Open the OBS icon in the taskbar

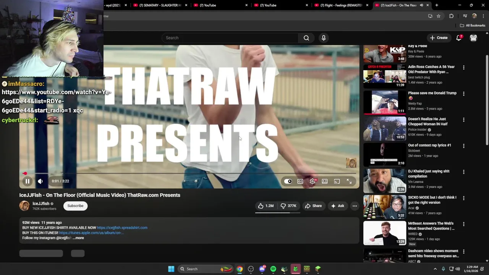coord(251,269)
